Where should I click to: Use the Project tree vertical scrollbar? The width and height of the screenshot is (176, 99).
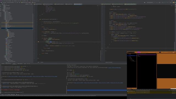click(33, 21)
